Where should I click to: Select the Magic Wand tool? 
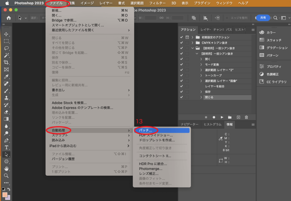(6, 55)
